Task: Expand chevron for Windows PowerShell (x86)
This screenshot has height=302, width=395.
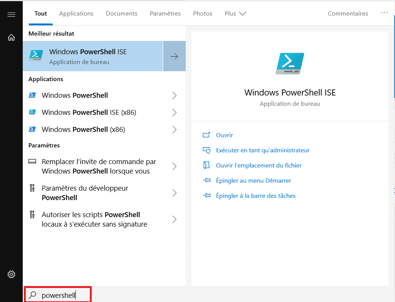Action: coord(174,130)
